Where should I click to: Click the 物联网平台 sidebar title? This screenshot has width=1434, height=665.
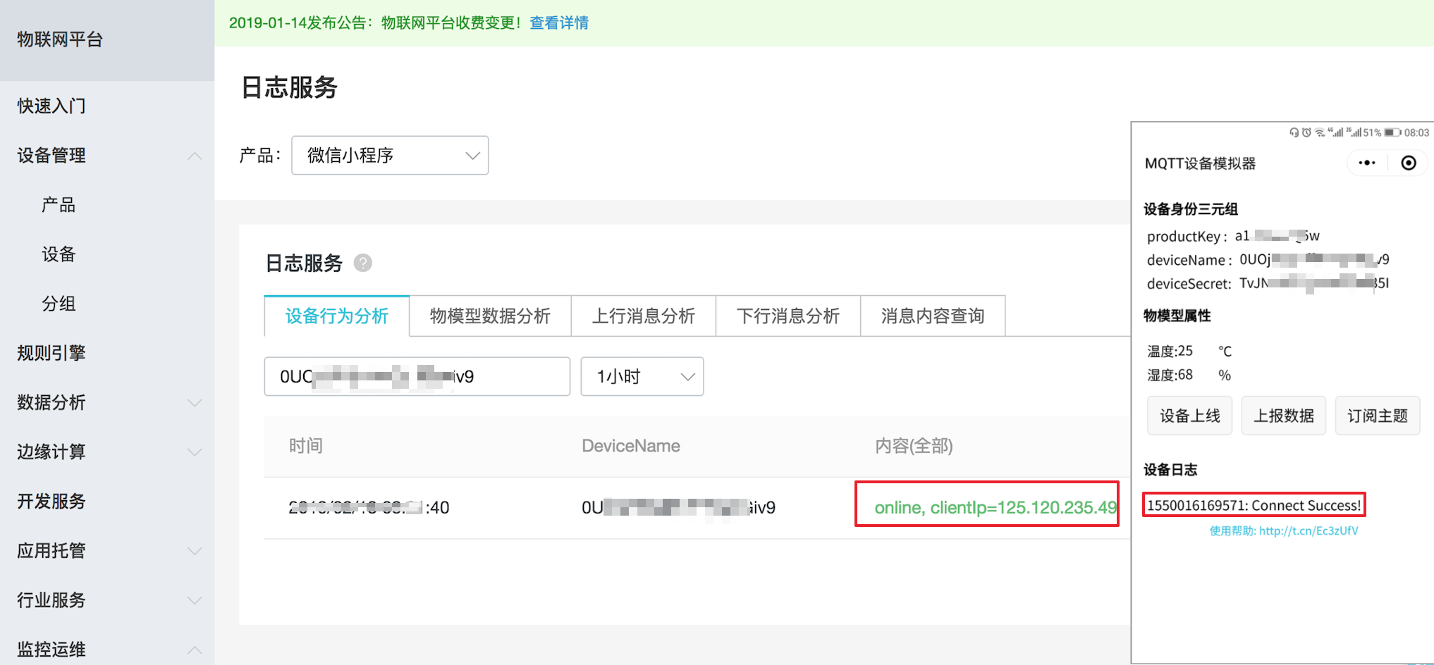pos(60,39)
